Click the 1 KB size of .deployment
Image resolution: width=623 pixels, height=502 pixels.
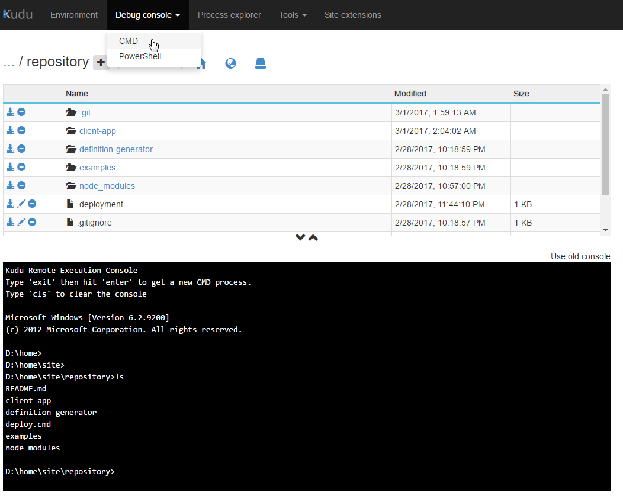click(x=523, y=204)
